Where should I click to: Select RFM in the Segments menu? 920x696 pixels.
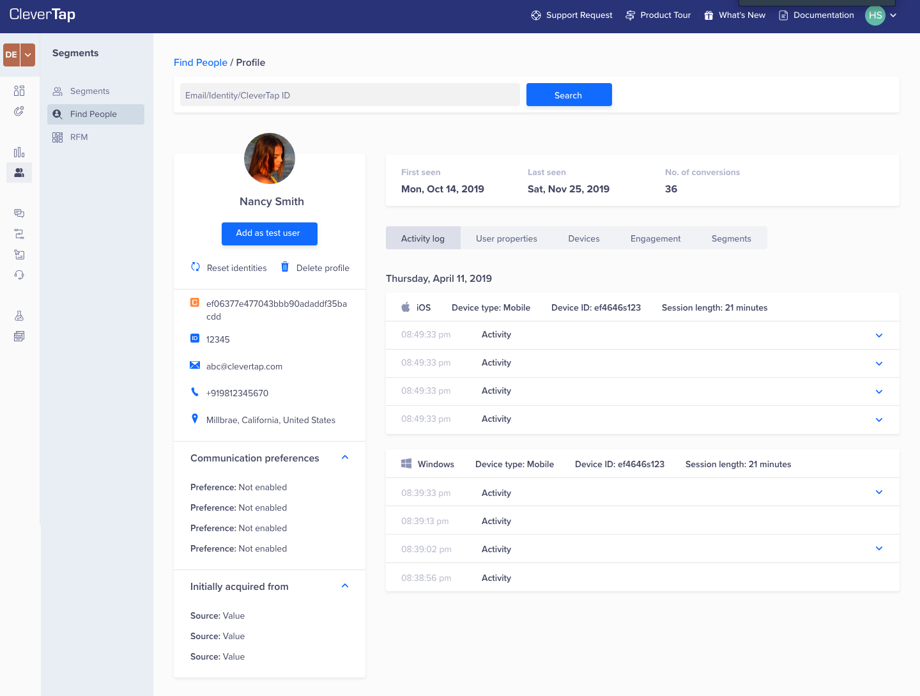[79, 137]
